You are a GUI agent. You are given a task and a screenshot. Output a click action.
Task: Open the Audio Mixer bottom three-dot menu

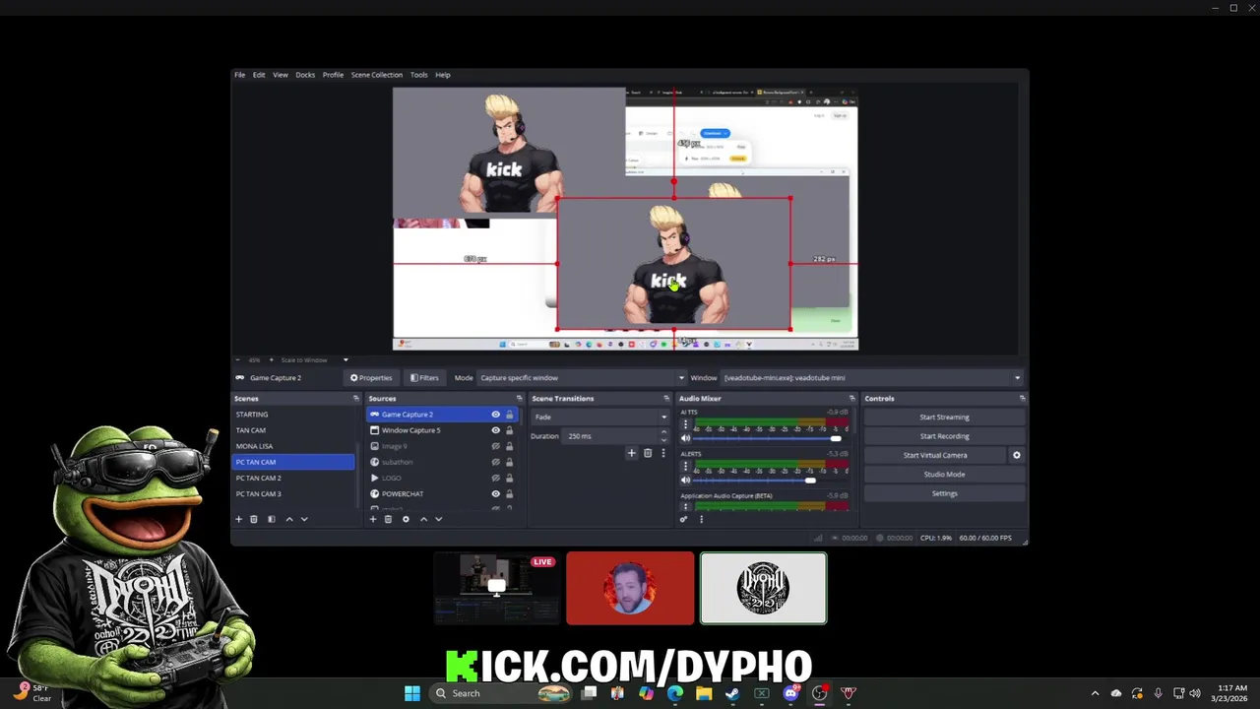click(701, 519)
